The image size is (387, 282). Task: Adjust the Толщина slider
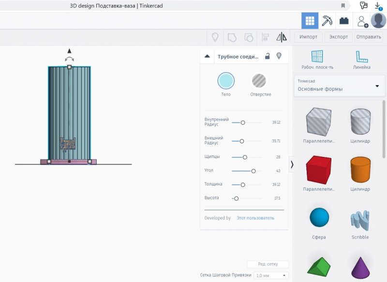point(243,185)
